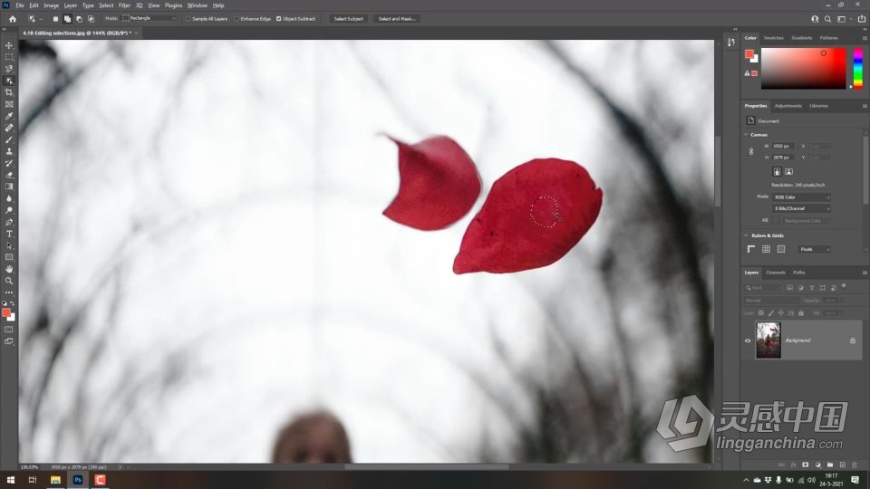The image size is (870, 489).
Task: Select the Gradient tool
Action: tap(9, 187)
